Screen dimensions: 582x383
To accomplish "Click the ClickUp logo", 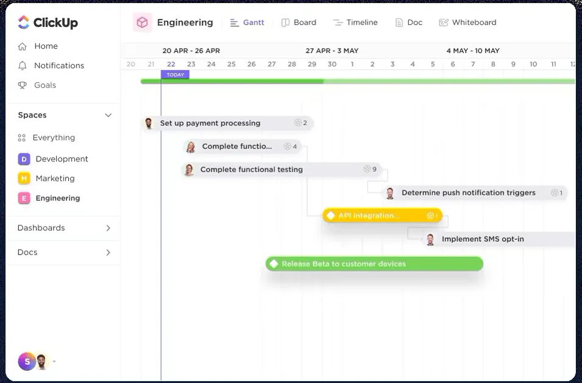I will 48,23.
